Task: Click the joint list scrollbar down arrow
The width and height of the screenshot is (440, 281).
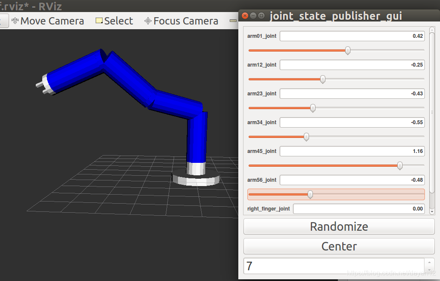Action: point(432,212)
